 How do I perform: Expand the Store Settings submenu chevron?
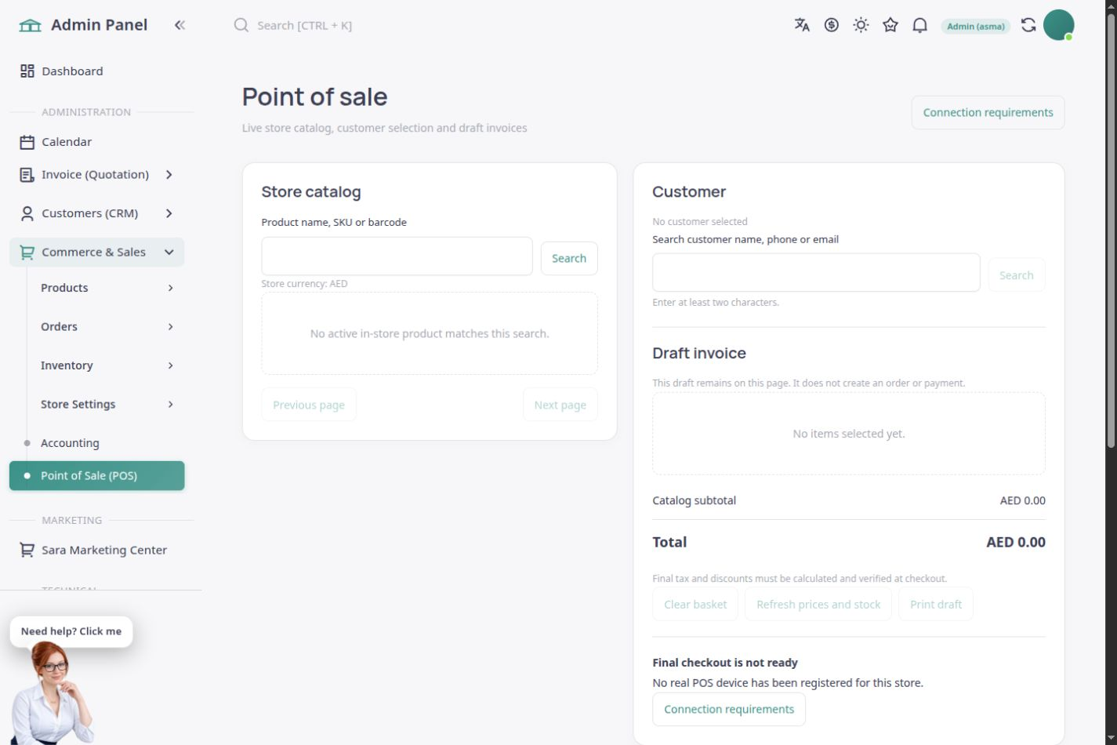click(x=170, y=405)
